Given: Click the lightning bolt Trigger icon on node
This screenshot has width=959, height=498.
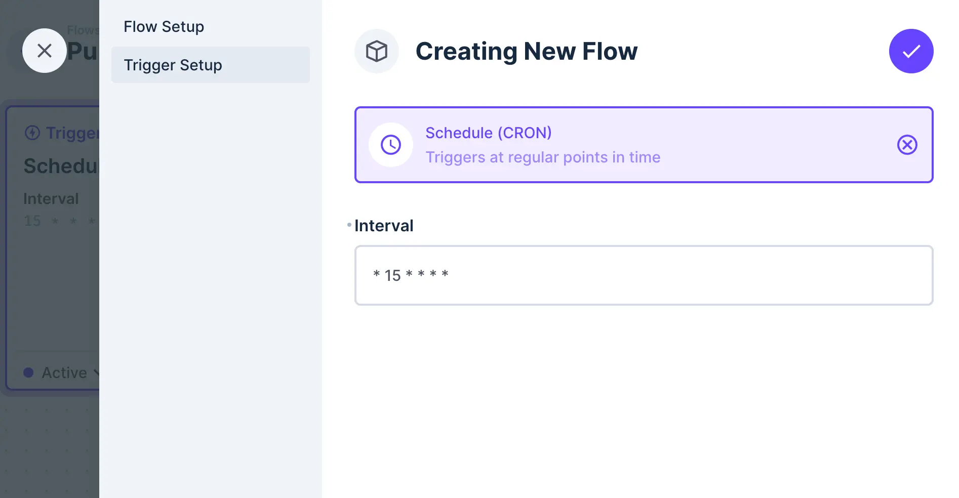Looking at the screenshot, I should (x=32, y=133).
